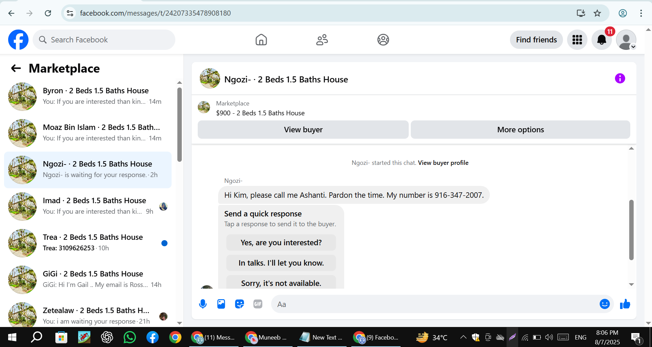652x347 pixels.
Task: Open the View buyer profile link
Action: tap(443, 163)
